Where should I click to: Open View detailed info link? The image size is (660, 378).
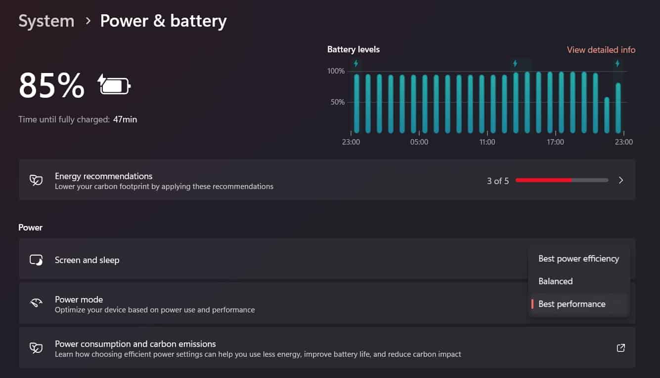tap(601, 50)
